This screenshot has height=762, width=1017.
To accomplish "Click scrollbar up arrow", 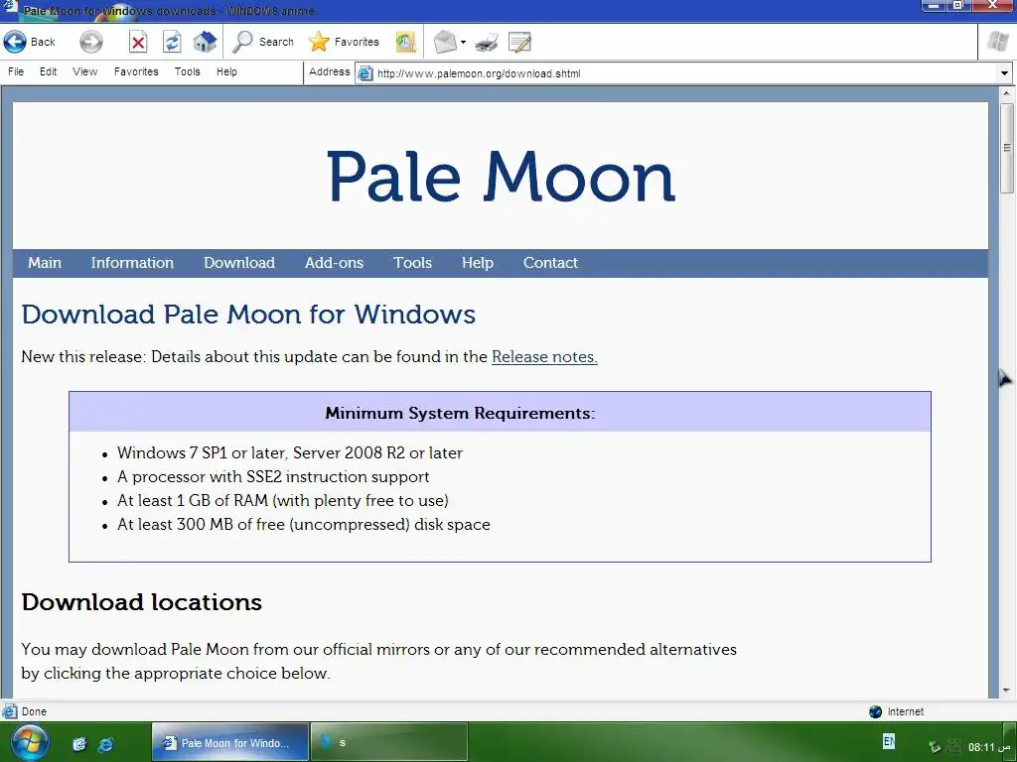I will click(x=1007, y=94).
